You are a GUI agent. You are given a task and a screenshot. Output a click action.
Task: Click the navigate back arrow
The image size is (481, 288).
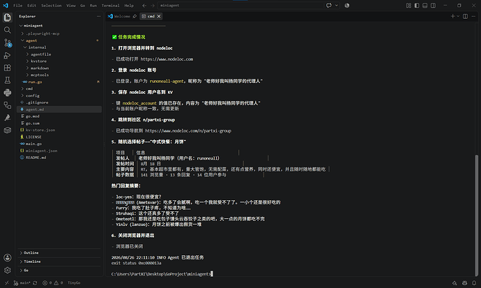coord(144,6)
